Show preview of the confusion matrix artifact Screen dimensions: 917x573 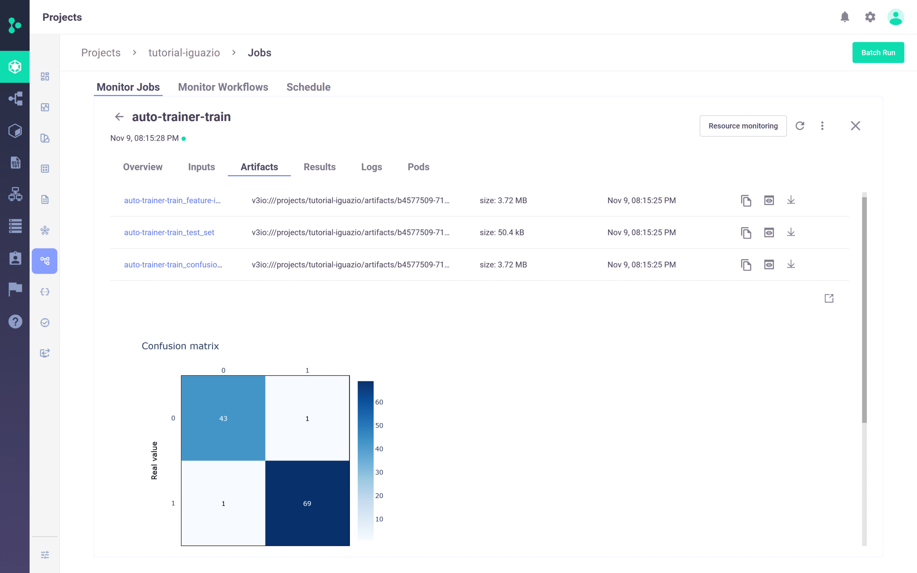click(769, 265)
